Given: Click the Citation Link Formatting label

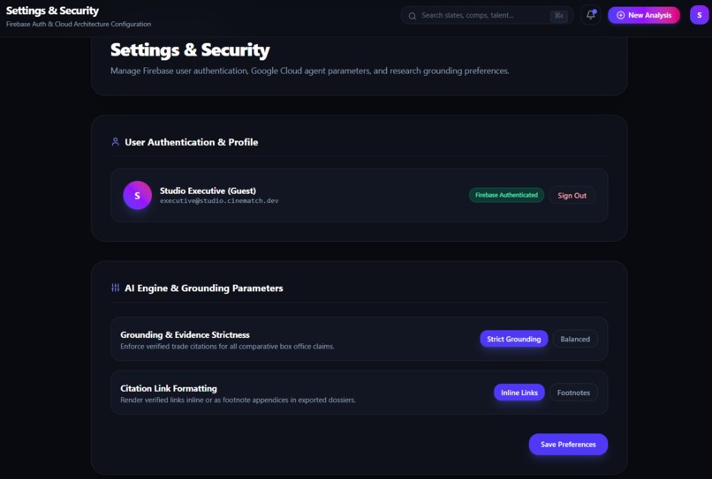Looking at the screenshot, I should 169,388.
